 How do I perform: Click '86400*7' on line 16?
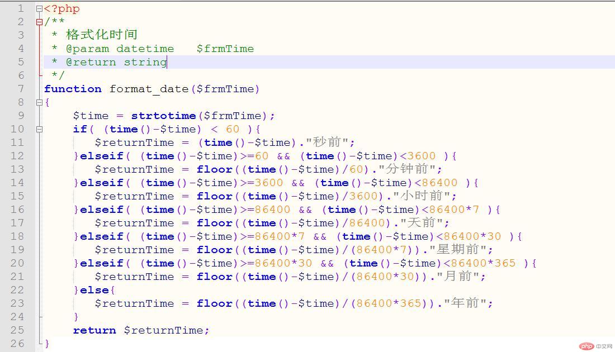point(454,210)
